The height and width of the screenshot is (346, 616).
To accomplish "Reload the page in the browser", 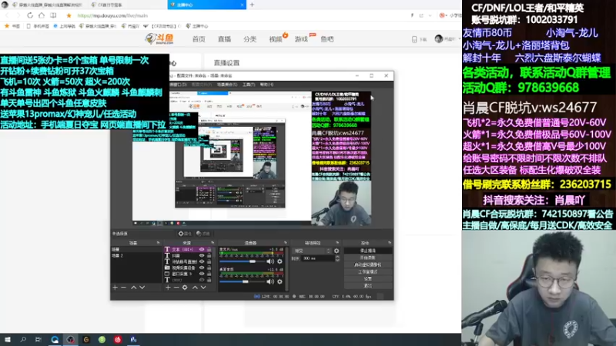I will point(30,15).
